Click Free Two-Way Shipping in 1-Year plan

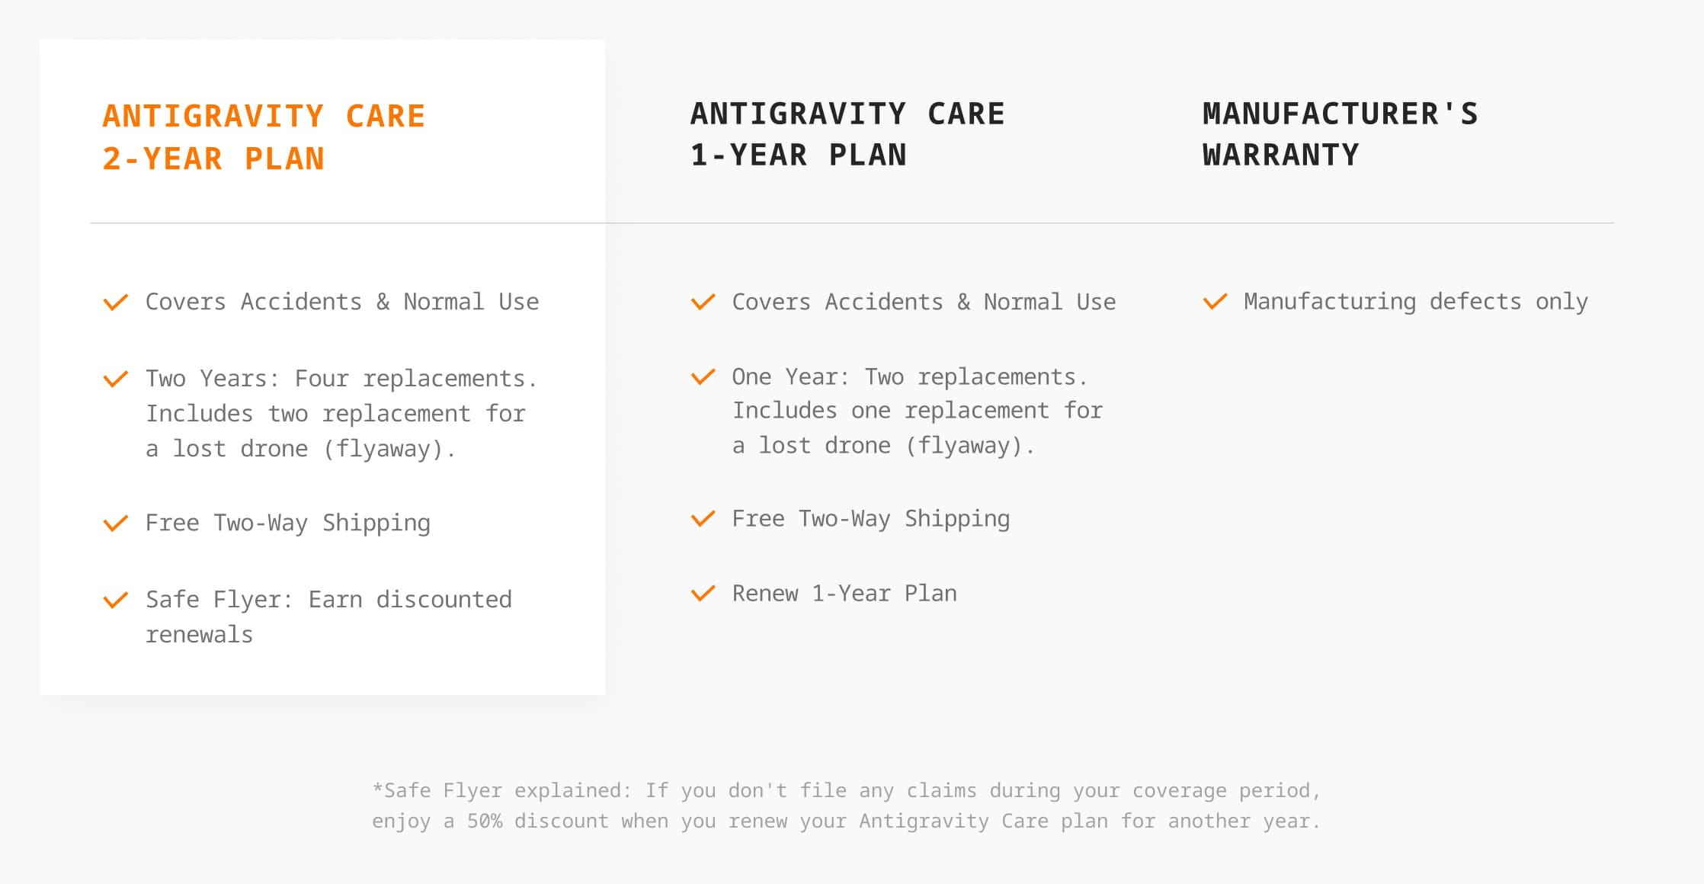(871, 519)
